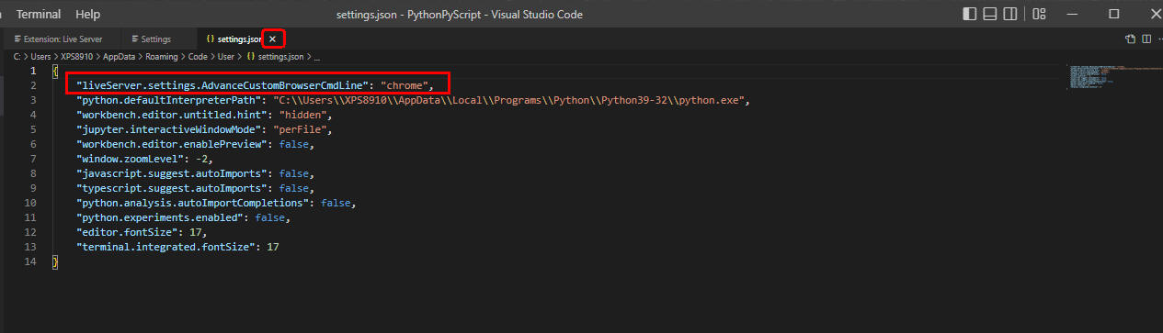The image size is (1163, 333).
Task: Click the closing curly brace on line 14
Action: (x=55, y=261)
